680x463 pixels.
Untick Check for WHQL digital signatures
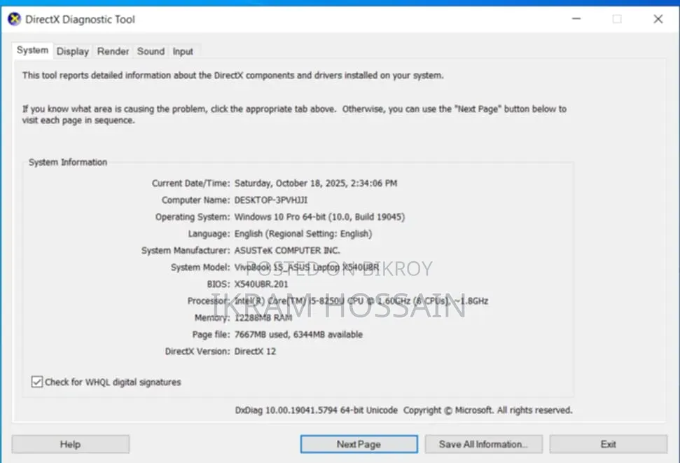[x=37, y=382]
